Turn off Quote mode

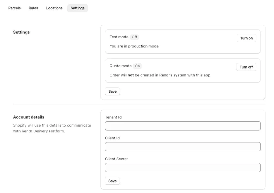[246, 67]
